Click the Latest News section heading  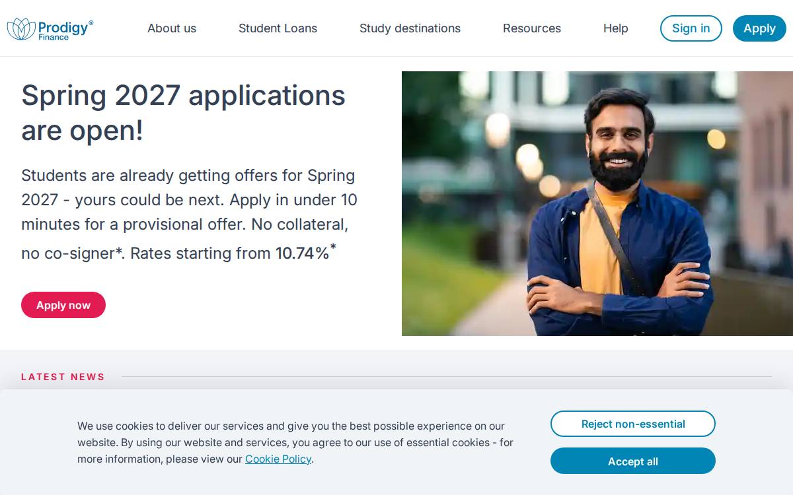click(63, 377)
